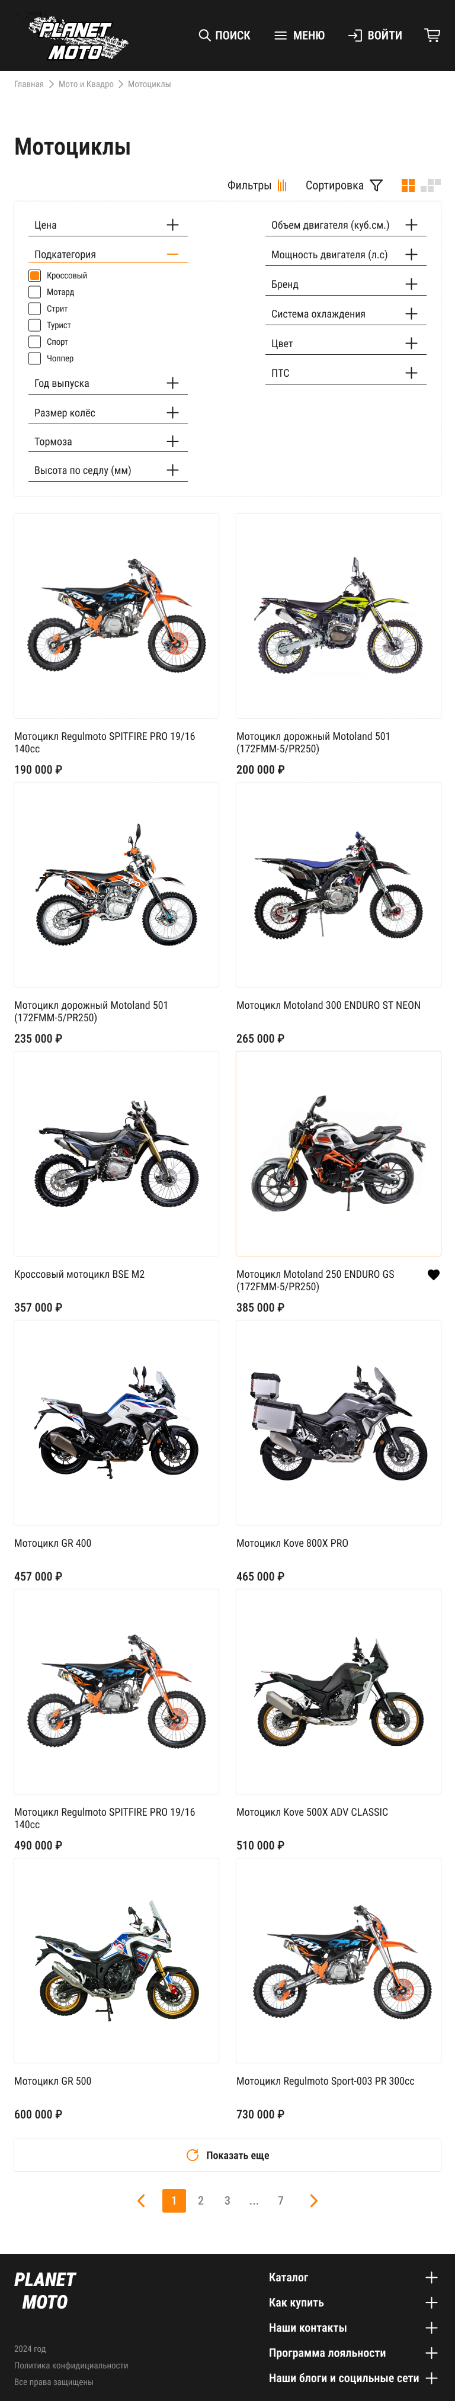Check the Мотард subcategory
The height and width of the screenshot is (2401, 455).
coord(34,293)
